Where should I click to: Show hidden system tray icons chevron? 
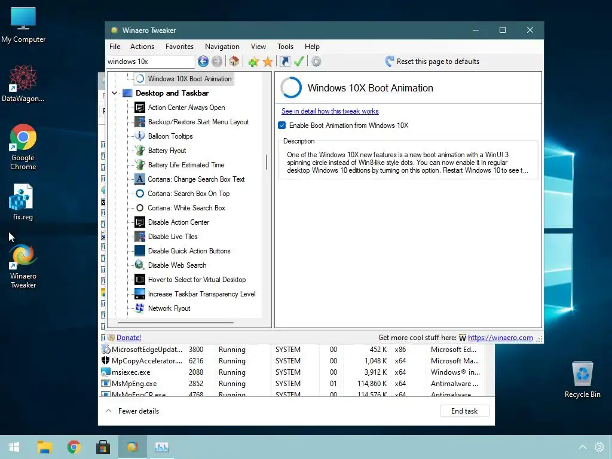tap(582, 447)
